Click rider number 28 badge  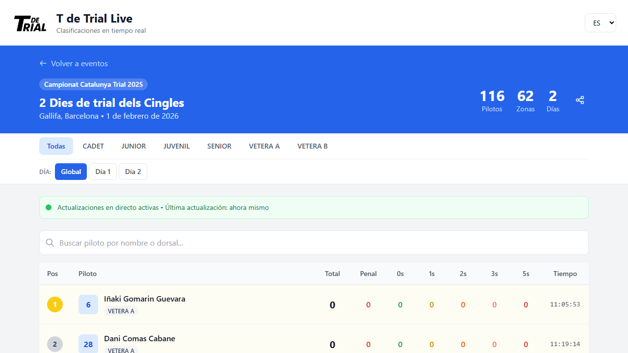pos(88,344)
